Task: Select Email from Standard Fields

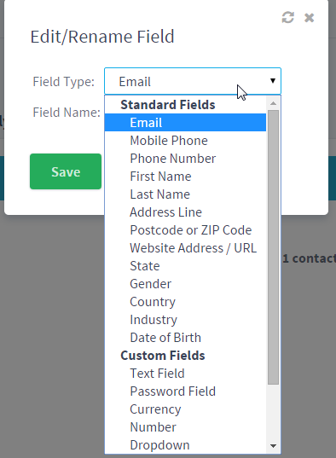Action: point(185,122)
